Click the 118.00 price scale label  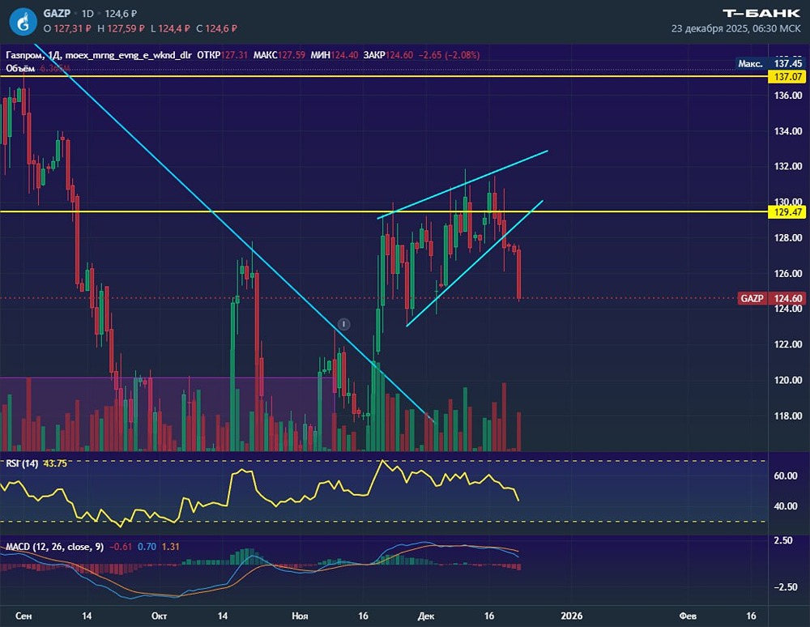coord(788,416)
